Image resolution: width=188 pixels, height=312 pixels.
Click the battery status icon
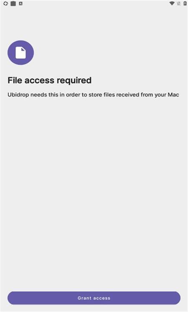pos(185,3)
